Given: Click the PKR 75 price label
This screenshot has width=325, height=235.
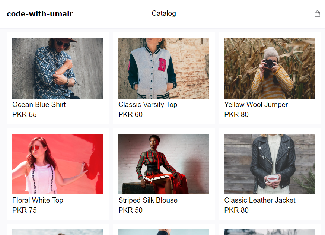Looking at the screenshot, I should click(x=25, y=210).
